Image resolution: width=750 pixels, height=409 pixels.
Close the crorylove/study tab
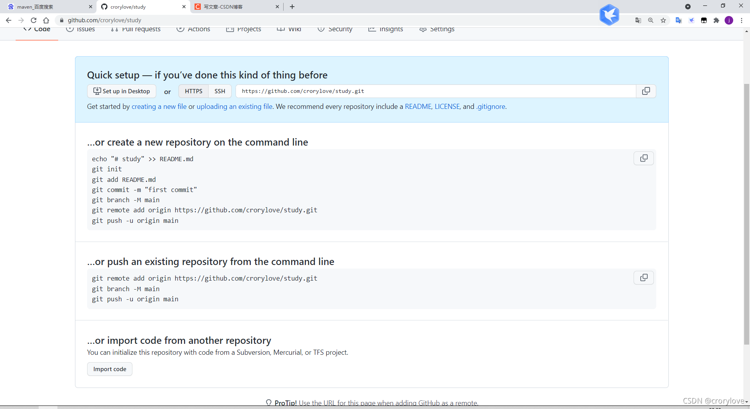coord(184,7)
